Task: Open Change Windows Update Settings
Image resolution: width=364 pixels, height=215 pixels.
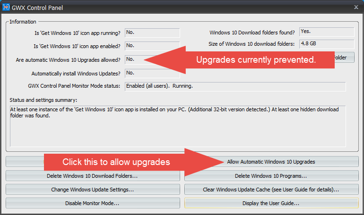Action: [93, 190]
